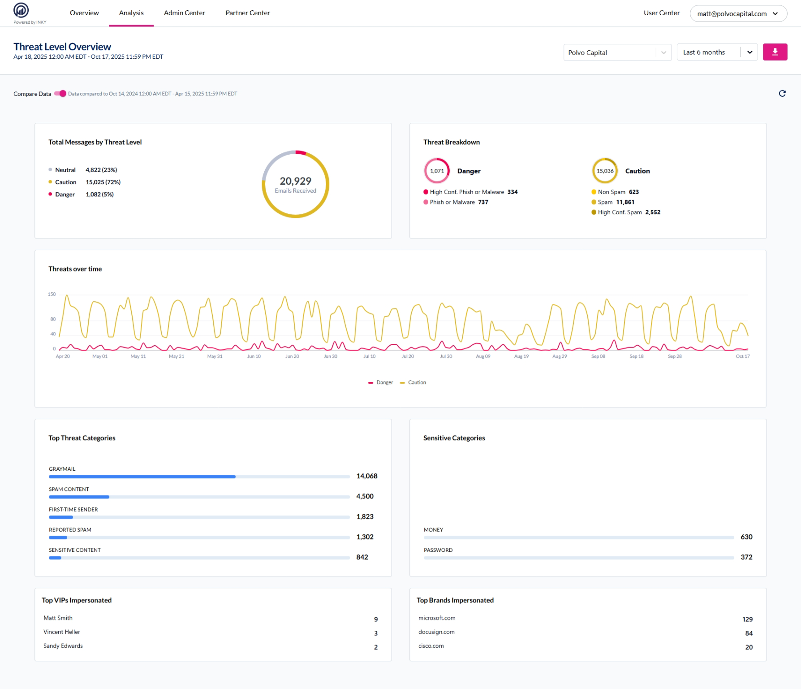Viewport: 801px width, 689px height.
Task: Toggle the Compare Data switch off
Action: tap(60, 94)
